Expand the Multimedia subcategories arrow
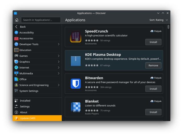This screenshot has width=183, height=136. point(59,73)
